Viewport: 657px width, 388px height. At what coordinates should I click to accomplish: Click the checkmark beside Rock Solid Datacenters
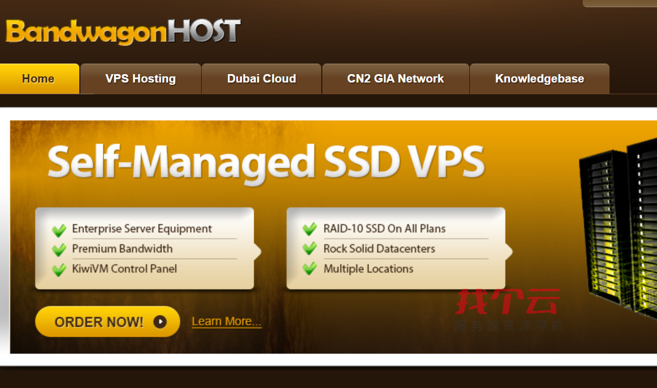coord(310,249)
